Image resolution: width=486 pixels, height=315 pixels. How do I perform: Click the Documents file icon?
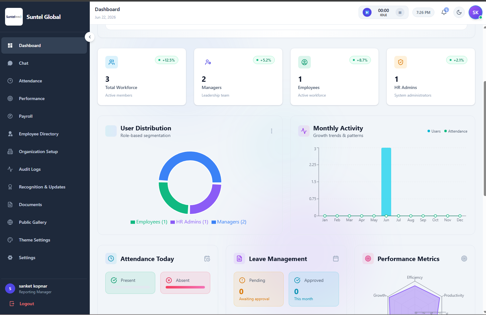[10, 205]
